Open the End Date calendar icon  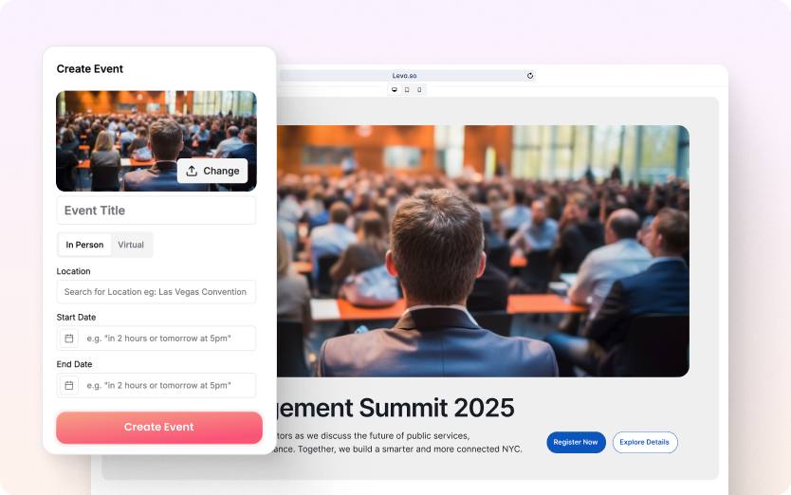tap(69, 386)
